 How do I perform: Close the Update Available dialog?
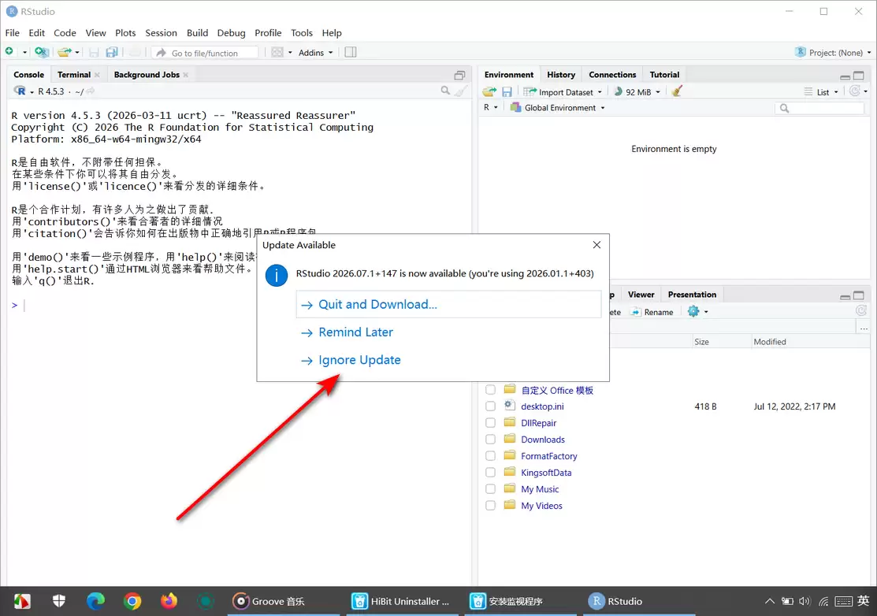coord(596,245)
